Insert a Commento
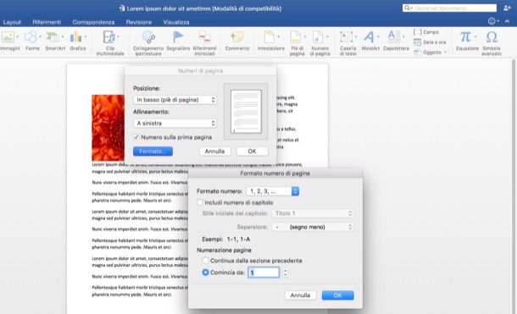 coord(236,37)
